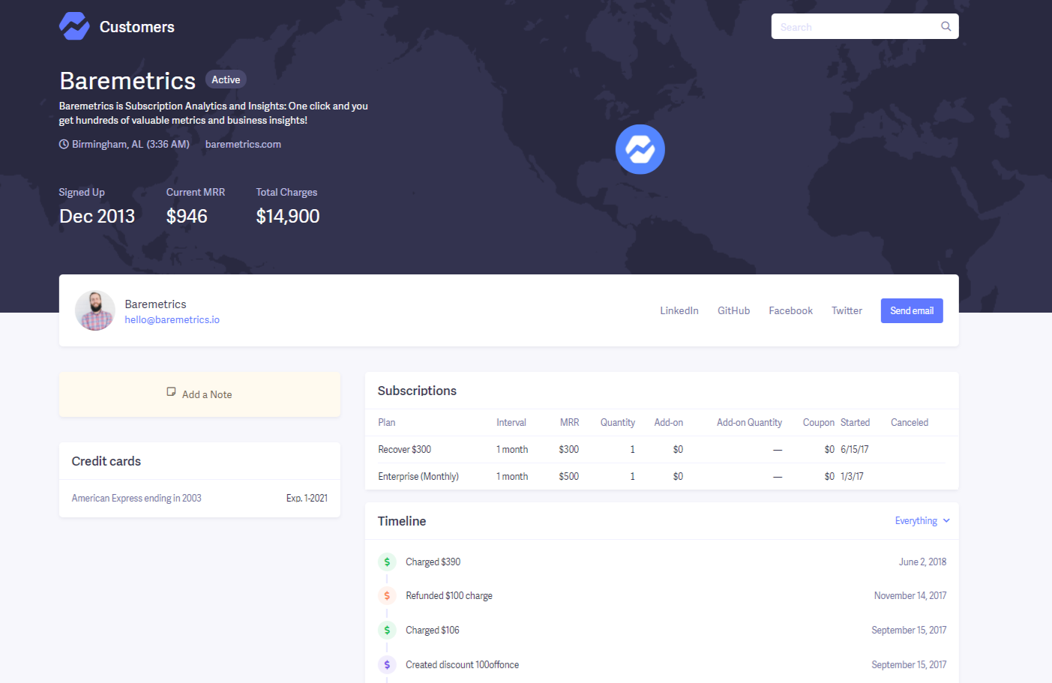Screen dimensions: 1052x683
Task: Click the Send email button
Action: (x=912, y=310)
